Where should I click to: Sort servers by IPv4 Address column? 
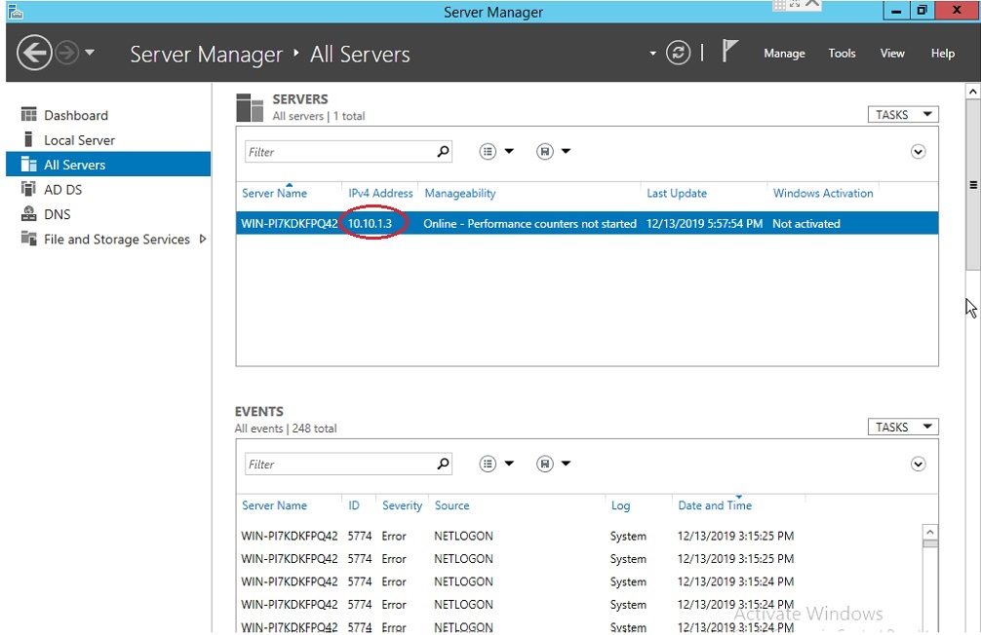click(x=380, y=193)
